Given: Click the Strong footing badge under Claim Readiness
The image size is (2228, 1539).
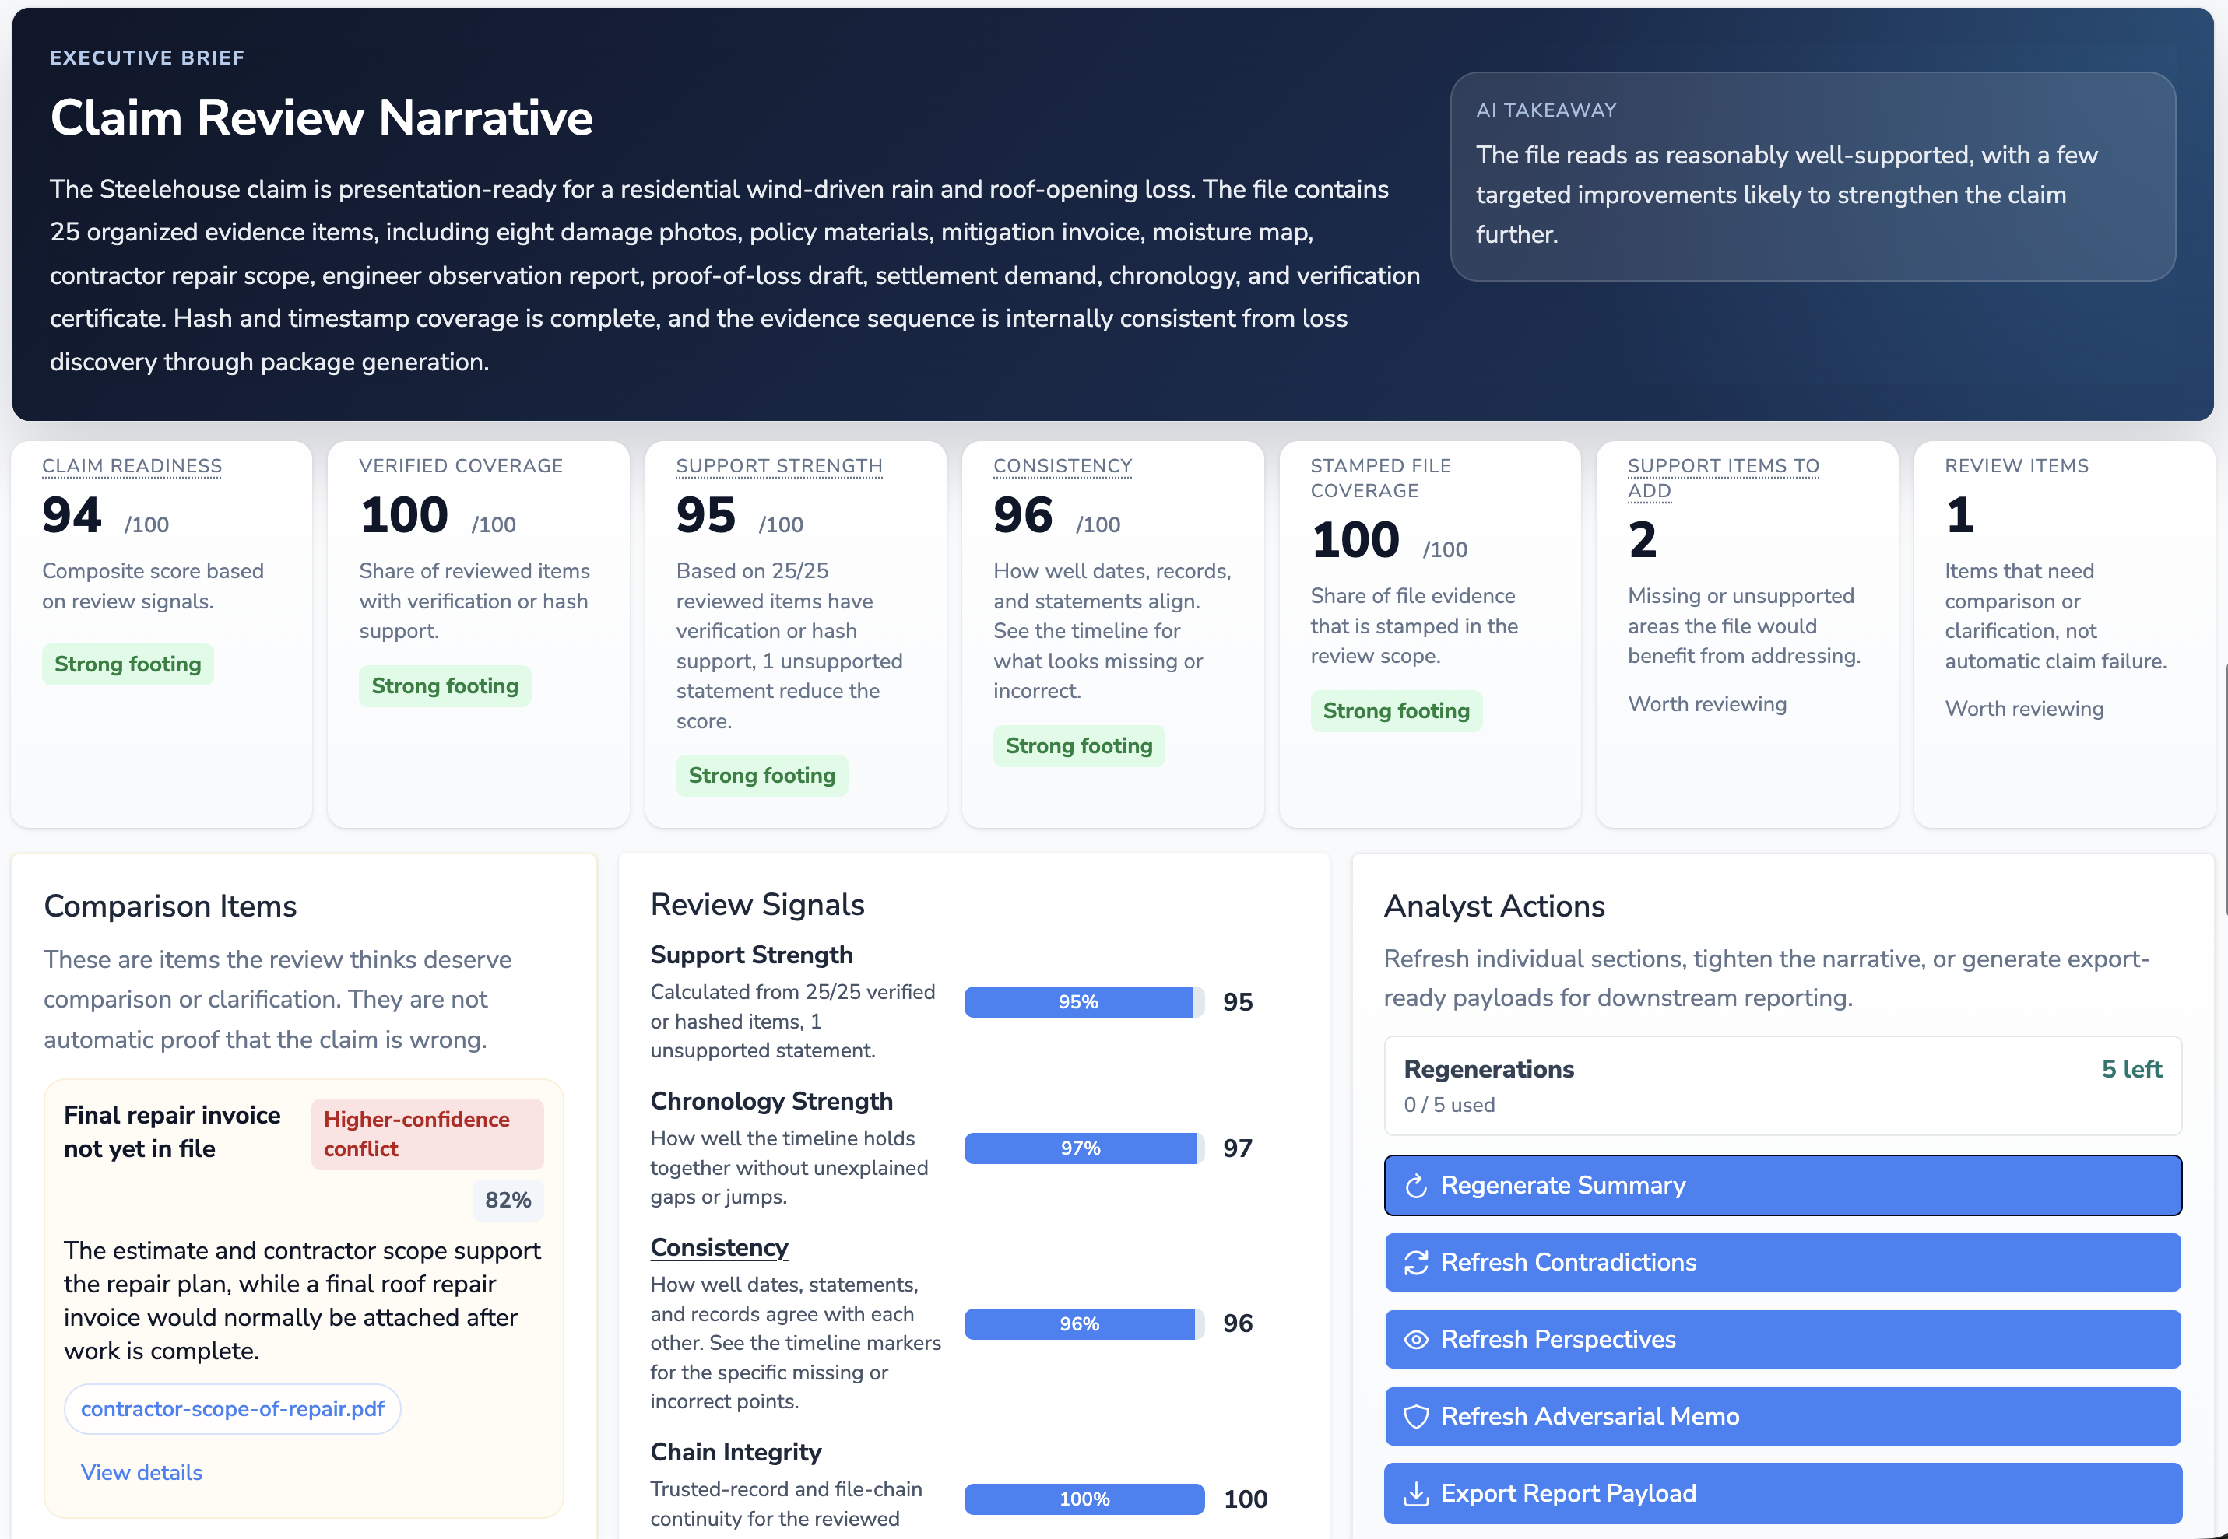Looking at the screenshot, I should tap(128, 664).
